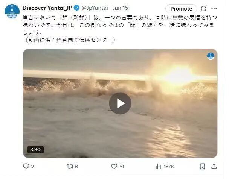The image size is (232, 179).
Task: Open Discover Yantai profile avatar
Action: (12, 12)
